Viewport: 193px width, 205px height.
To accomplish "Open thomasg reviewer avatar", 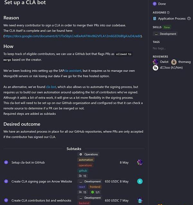I will pos(174,62).
